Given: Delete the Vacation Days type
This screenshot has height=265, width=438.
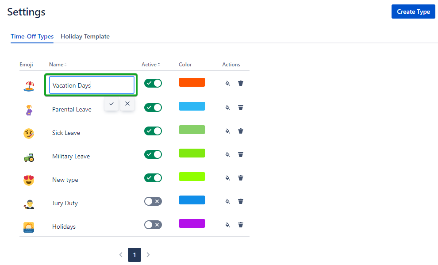Looking at the screenshot, I should click(241, 83).
